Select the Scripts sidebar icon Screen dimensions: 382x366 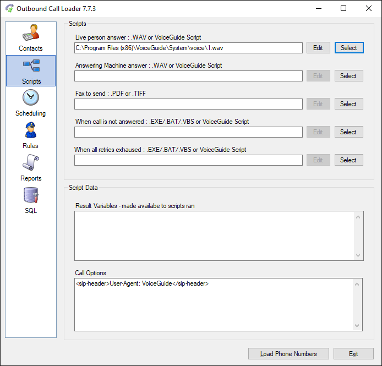tap(31, 66)
